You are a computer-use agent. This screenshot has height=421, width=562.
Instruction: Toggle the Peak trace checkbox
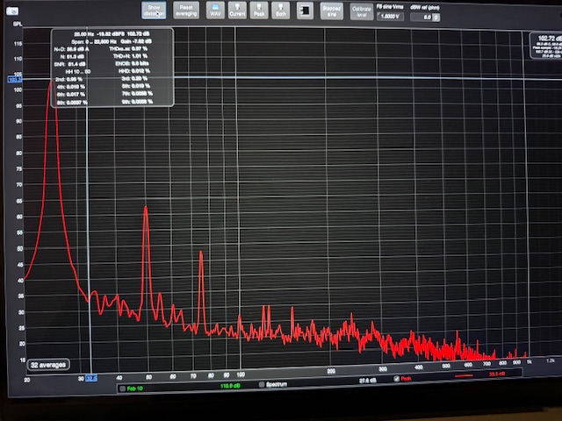coord(397,379)
